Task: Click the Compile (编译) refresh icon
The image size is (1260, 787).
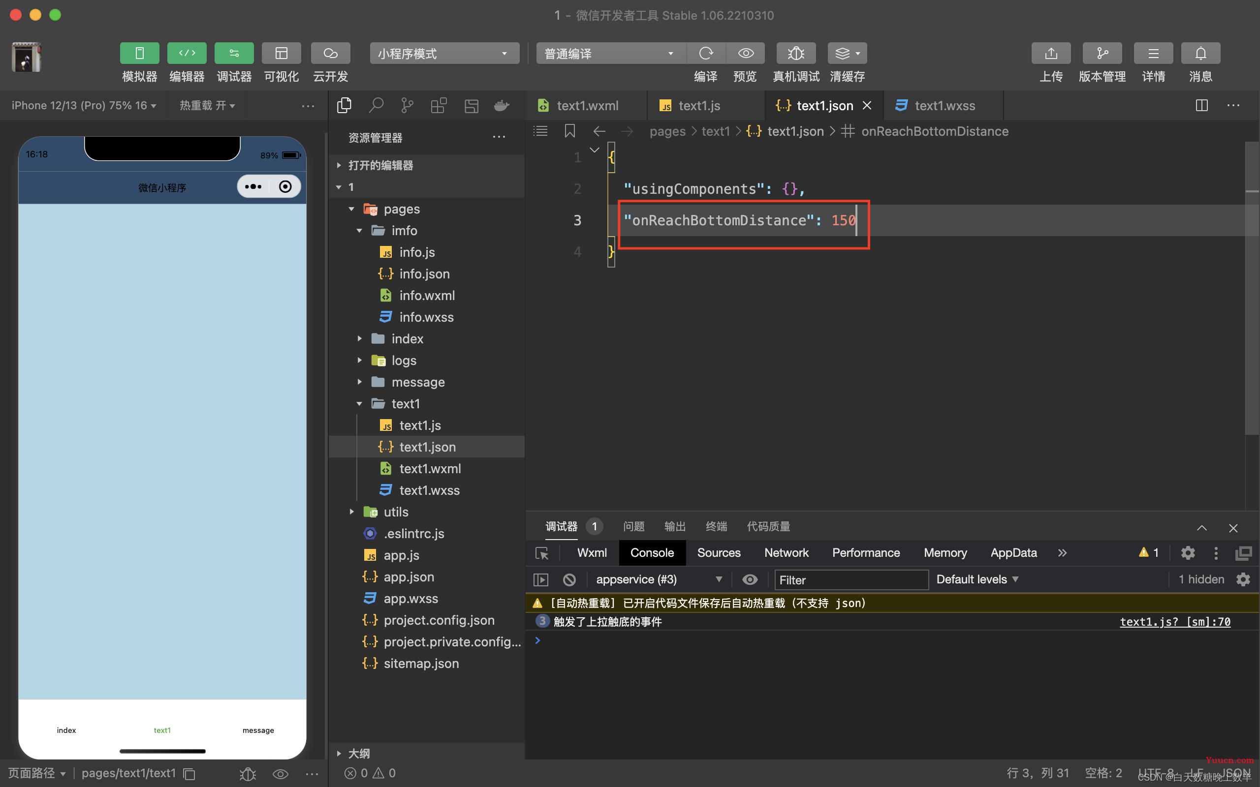Action: point(706,53)
